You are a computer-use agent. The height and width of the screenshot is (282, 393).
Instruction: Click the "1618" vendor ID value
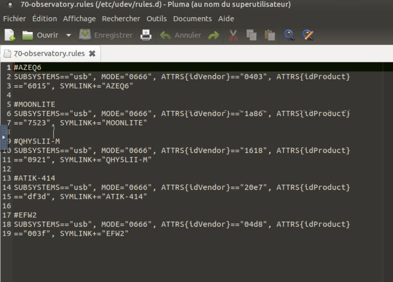(x=253, y=150)
